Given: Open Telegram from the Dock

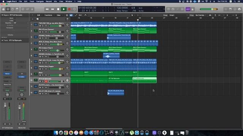Looking at the screenshot, I should click(137, 133).
